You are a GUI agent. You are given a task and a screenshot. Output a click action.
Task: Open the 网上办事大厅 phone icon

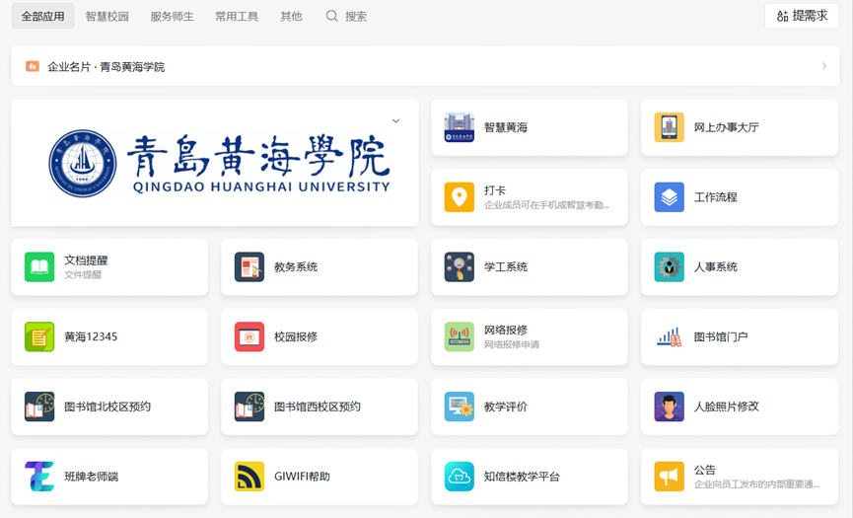[670, 127]
